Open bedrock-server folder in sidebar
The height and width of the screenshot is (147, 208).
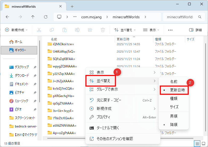23,126
